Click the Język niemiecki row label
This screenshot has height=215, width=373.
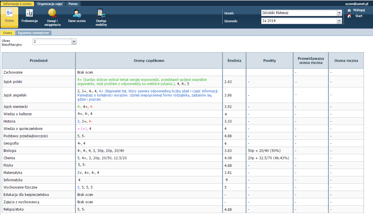[16, 107]
